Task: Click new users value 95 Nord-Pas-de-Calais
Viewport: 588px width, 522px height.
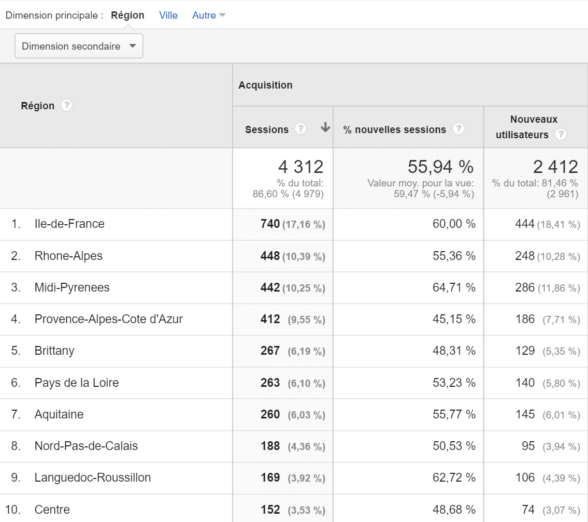Action: [528, 446]
